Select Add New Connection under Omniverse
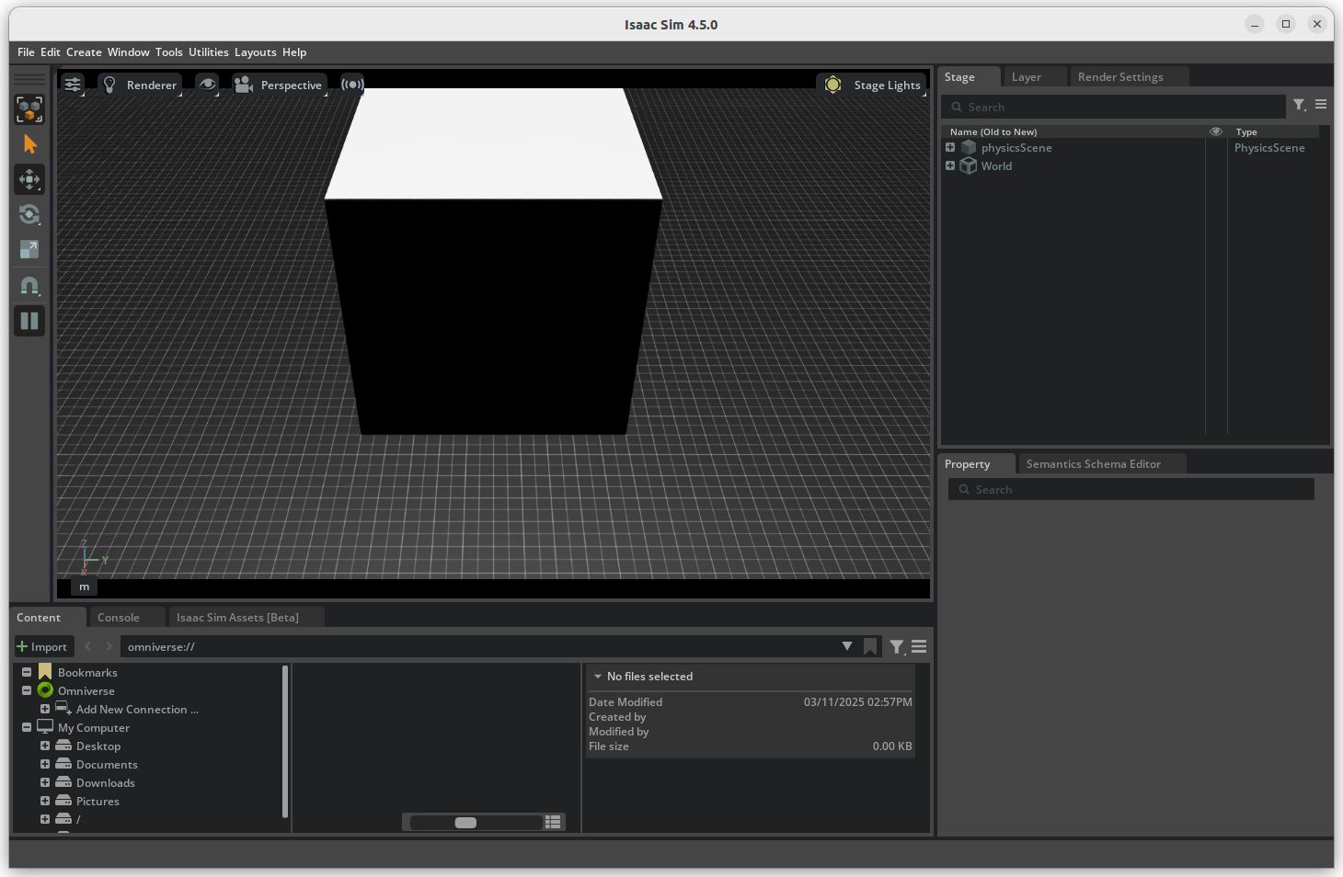This screenshot has width=1343, height=877. 137,710
